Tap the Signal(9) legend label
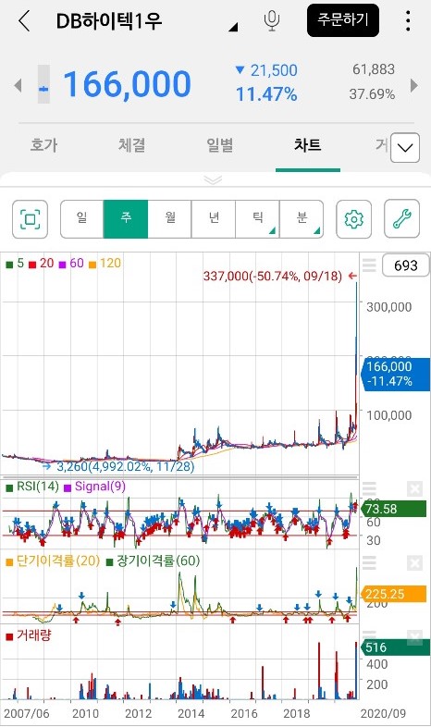 click(95, 487)
